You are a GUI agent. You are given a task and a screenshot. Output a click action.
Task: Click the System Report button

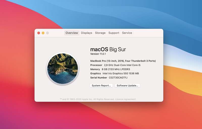(x=102, y=86)
